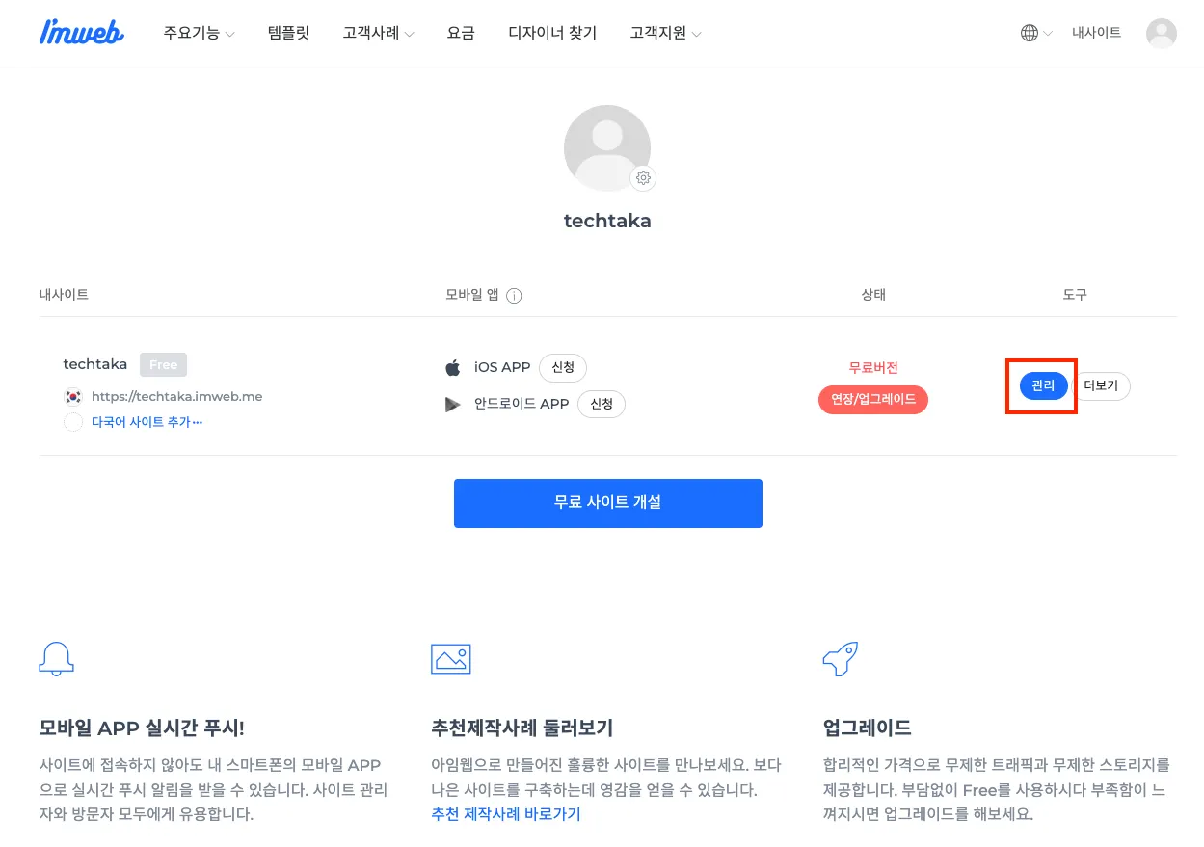
Task: Expand the 고객지원 menu
Action: coord(665,33)
